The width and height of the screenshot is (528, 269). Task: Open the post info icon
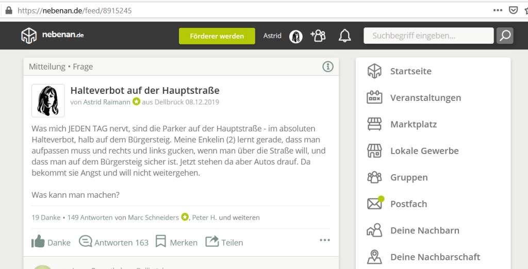[x=328, y=66]
